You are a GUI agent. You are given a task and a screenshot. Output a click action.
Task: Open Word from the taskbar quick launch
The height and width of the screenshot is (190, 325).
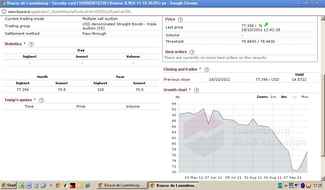click(29, 186)
